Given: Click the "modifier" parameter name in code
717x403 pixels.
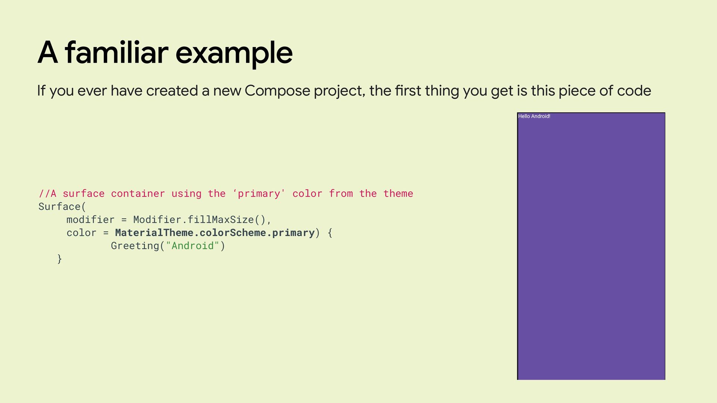Looking at the screenshot, I should [90, 220].
